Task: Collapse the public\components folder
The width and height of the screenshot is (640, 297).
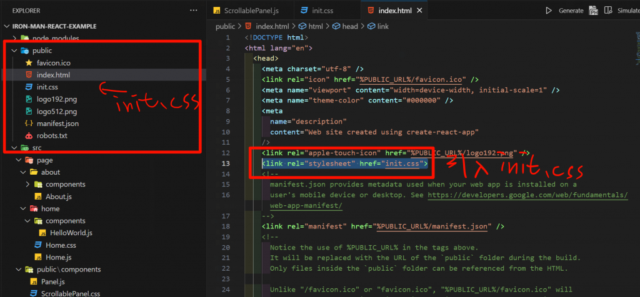Action: pos(19,270)
